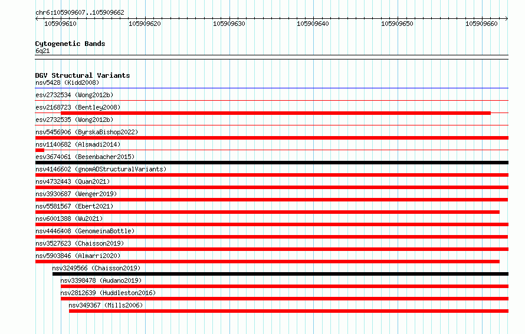Viewport: 525px width, 334px height.
Task: Open nsv1140682 (Alsmadi2014) variant
Action: pos(78,144)
